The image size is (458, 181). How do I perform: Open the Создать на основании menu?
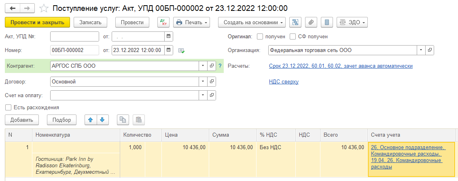252,23
